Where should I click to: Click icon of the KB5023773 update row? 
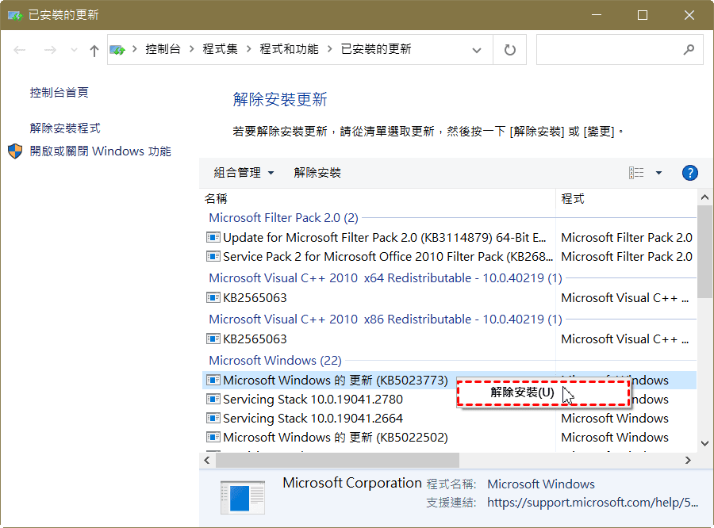[x=213, y=380]
